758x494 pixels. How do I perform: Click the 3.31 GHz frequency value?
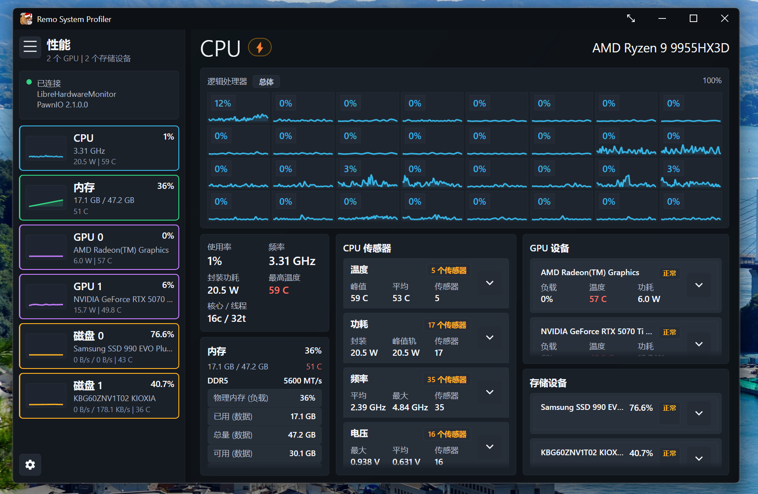tap(292, 261)
